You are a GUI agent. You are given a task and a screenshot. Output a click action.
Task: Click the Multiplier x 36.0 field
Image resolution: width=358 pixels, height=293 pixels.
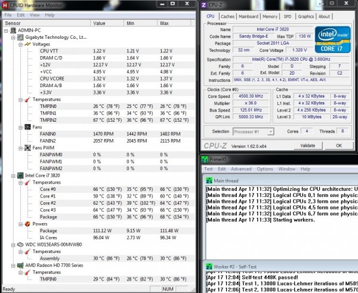coord(251,103)
